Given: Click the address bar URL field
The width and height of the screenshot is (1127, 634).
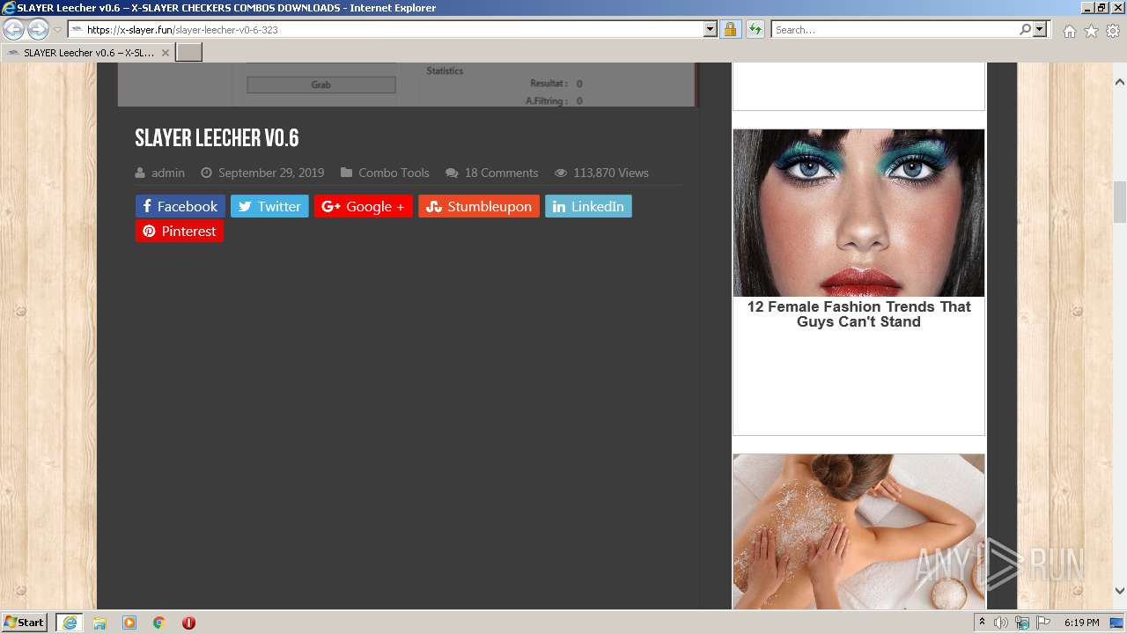Looking at the screenshot, I should (393, 30).
